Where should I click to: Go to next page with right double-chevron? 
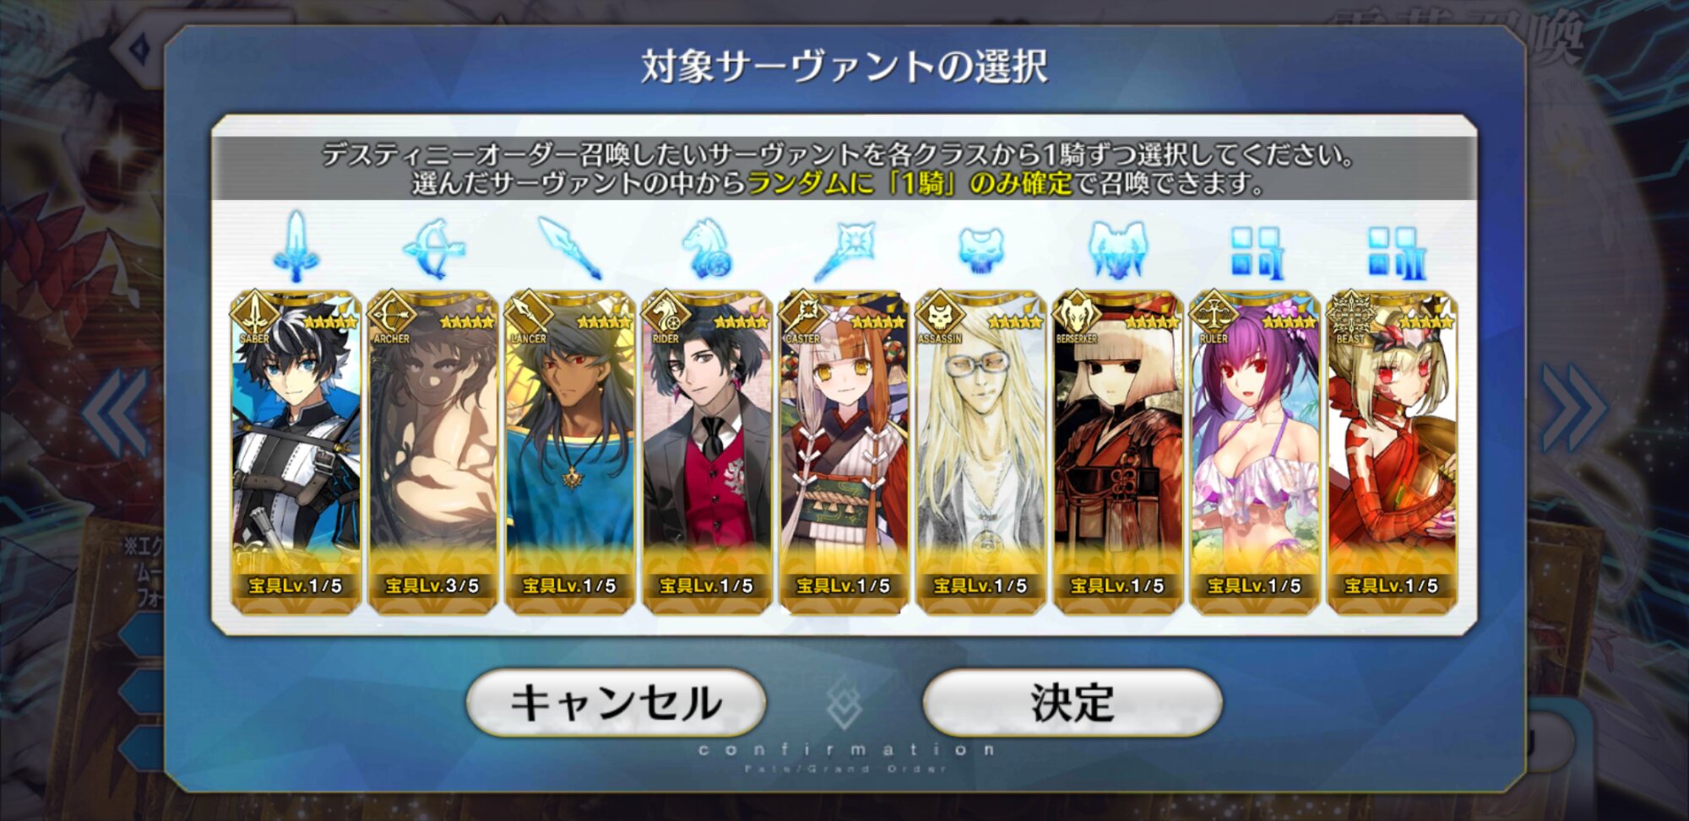pyautogui.click(x=1572, y=409)
